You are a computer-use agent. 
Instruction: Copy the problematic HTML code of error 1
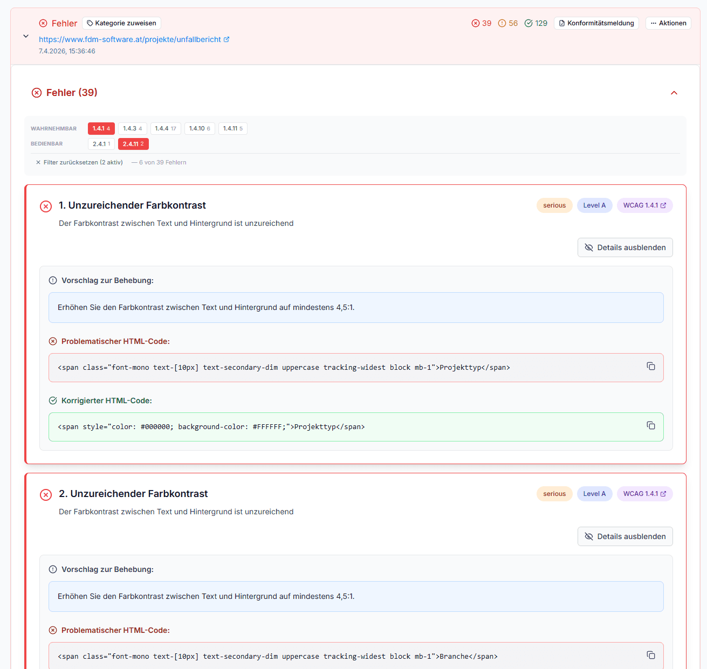coord(651,366)
